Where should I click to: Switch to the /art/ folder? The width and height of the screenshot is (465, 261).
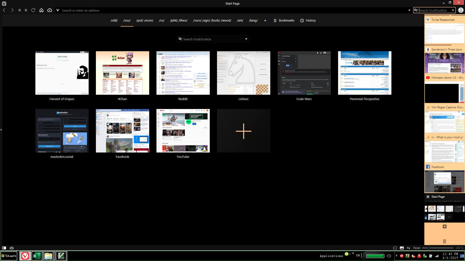240,20
